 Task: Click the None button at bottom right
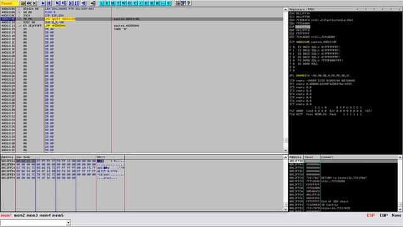[396, 216]
